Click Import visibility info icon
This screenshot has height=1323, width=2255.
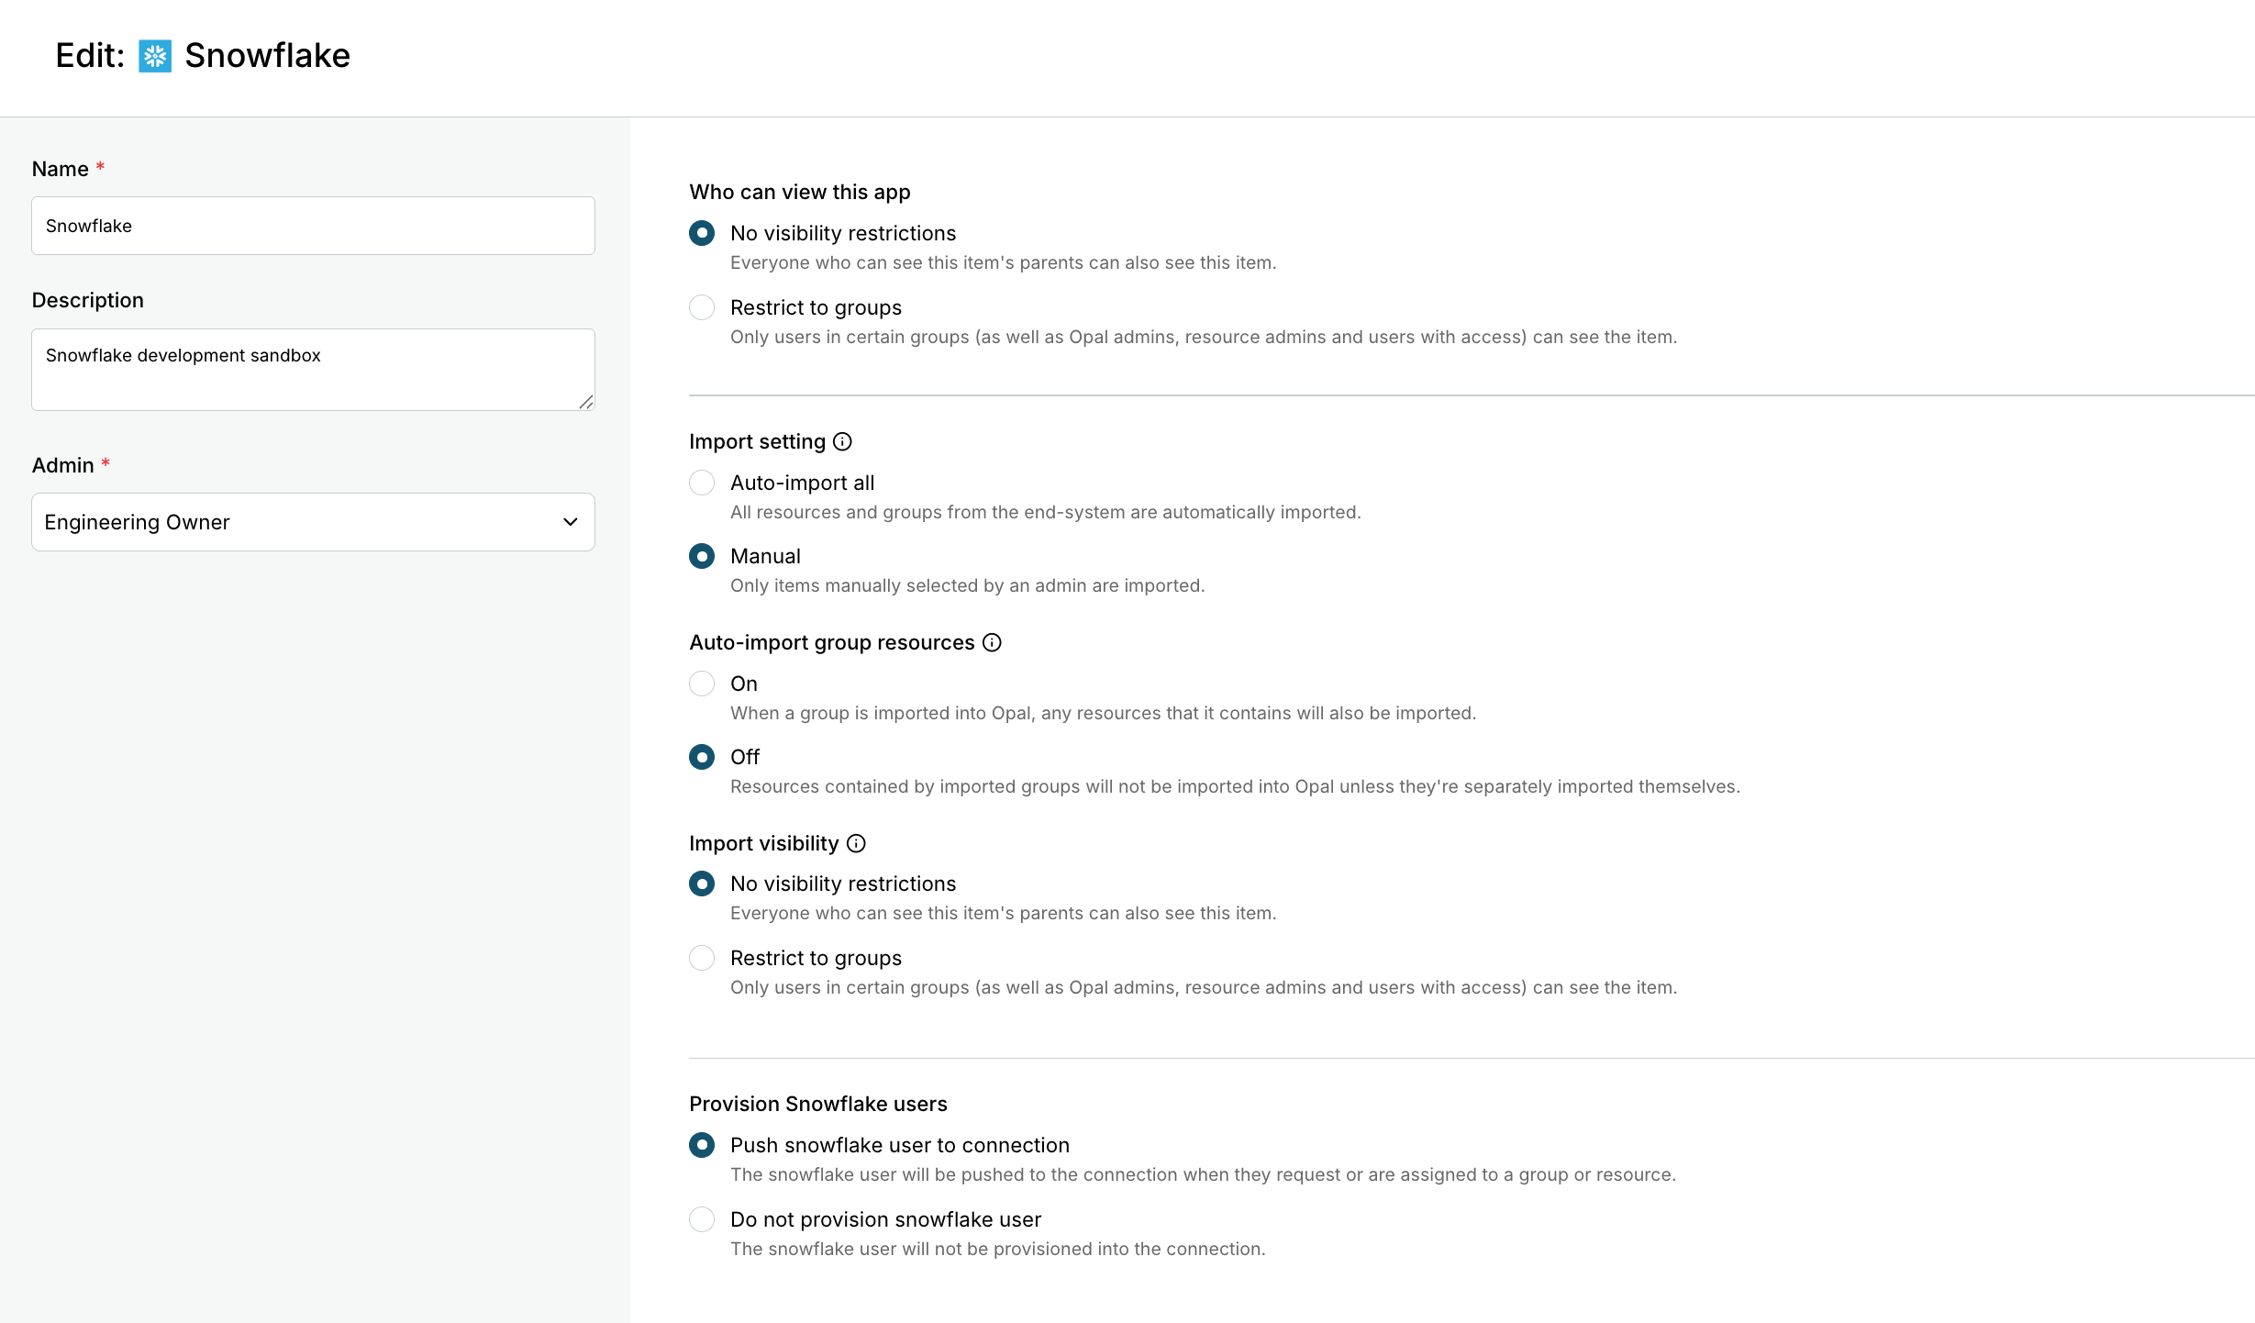(856, 844)
